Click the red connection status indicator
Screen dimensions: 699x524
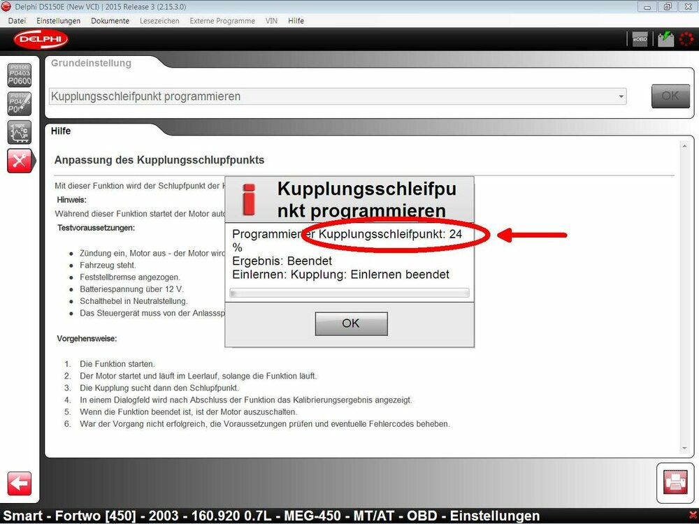pos(686,39)
